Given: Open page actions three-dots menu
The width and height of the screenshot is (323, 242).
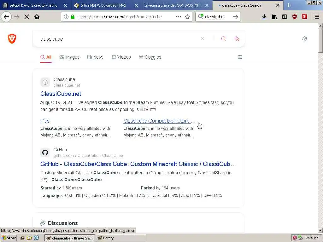Looking at the screenshot, I should pyautogui.click(x=179, y=17).
